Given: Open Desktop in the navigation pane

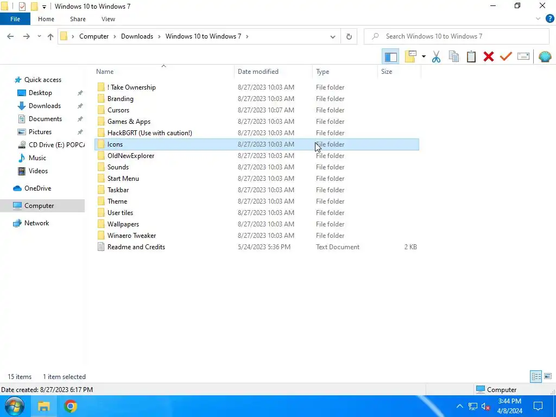Looking at the screenshot, I should click(40, 93).
